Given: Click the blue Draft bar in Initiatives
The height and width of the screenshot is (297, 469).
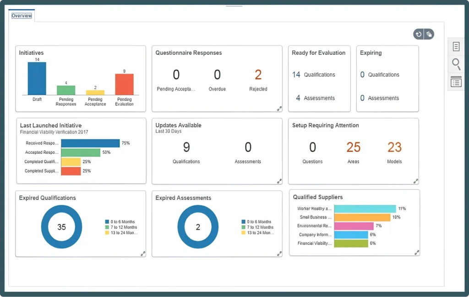Looking at the screenshot, I should (x=37, y=78).
